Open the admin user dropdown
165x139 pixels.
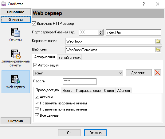click(x=78, y=73)
